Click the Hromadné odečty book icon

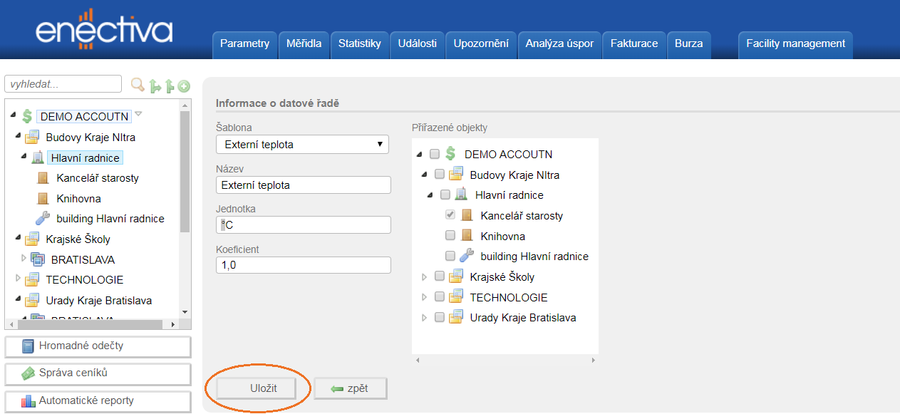[x=28, y=346]
